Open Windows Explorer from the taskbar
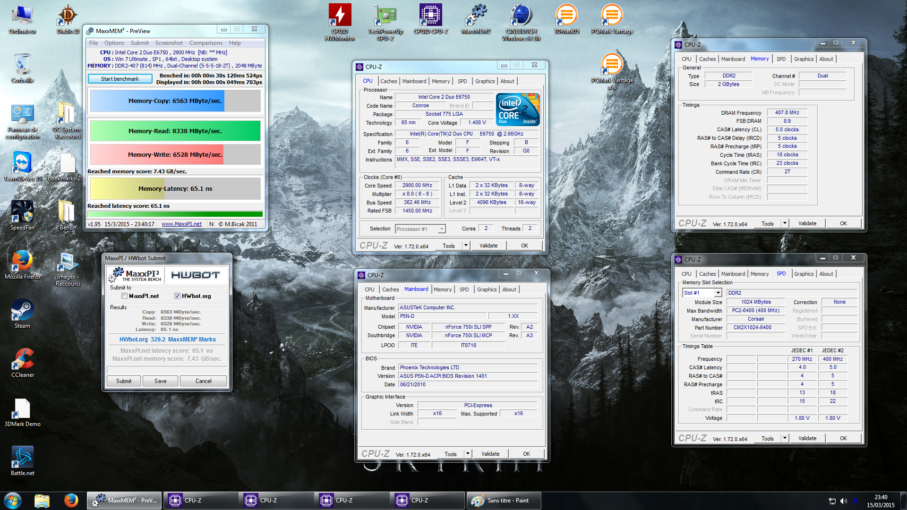Image resolution: width=907 pixels, height=510 pixels. click(x=42, y=501)
